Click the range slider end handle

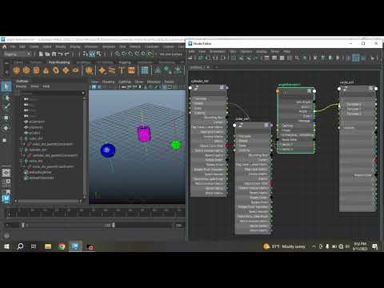114,226
